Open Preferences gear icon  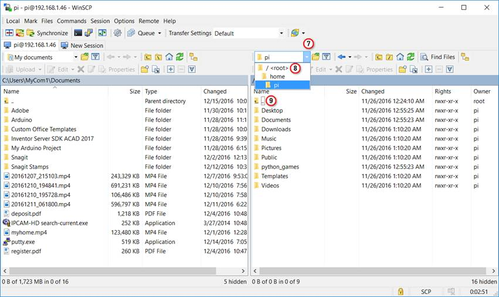click(x=118, y=33)
